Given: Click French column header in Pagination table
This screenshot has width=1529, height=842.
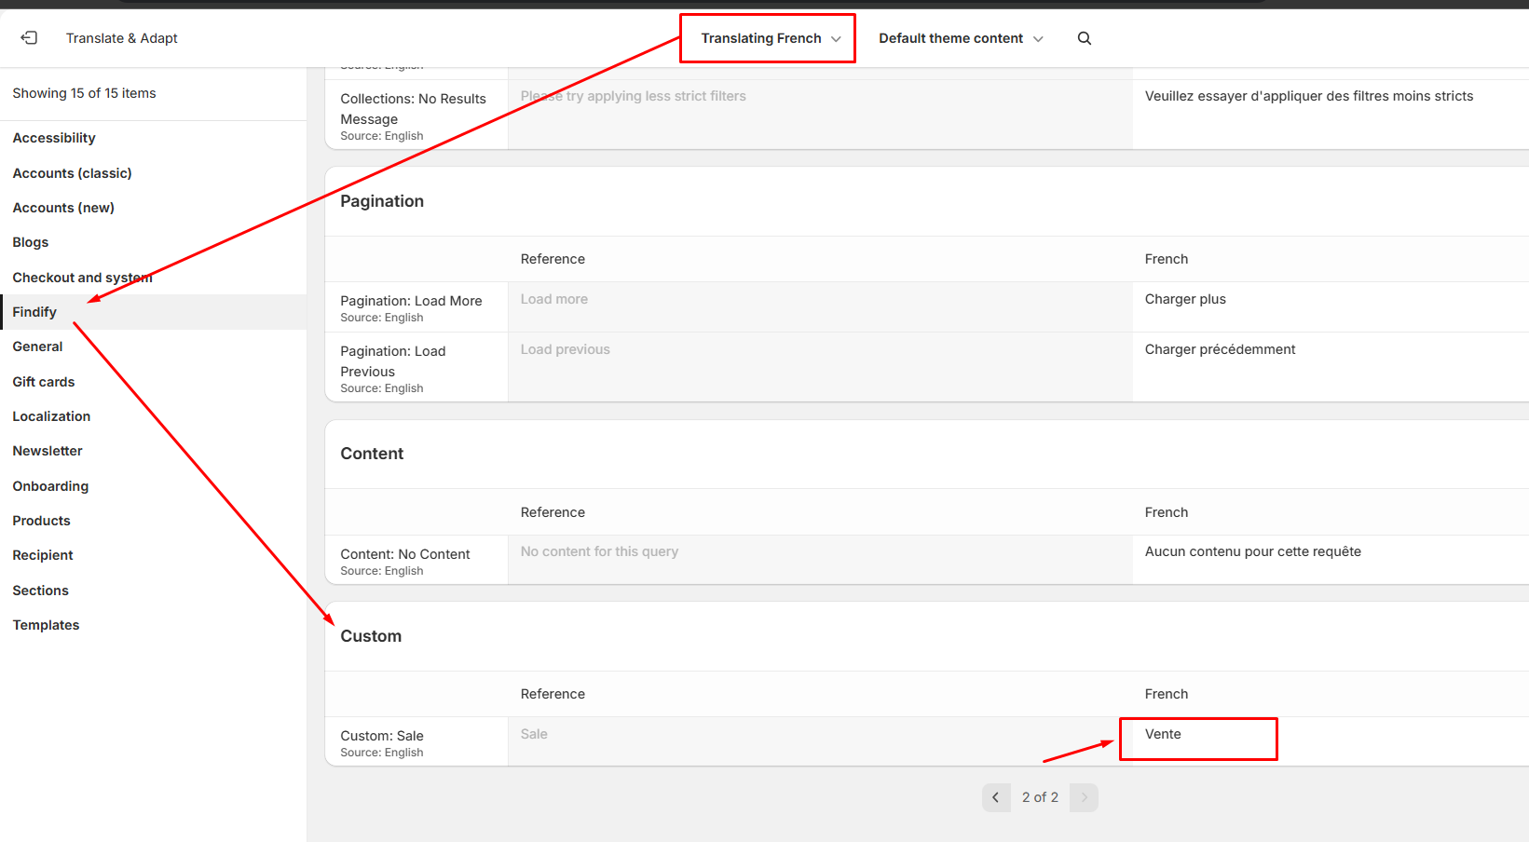Looking at the screenshot, I should pyautogui.click(x=1167, y=259).
